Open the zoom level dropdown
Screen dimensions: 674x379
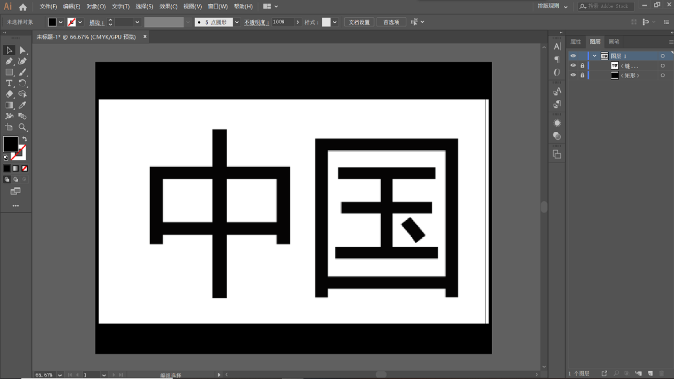[x=60, y=375]
